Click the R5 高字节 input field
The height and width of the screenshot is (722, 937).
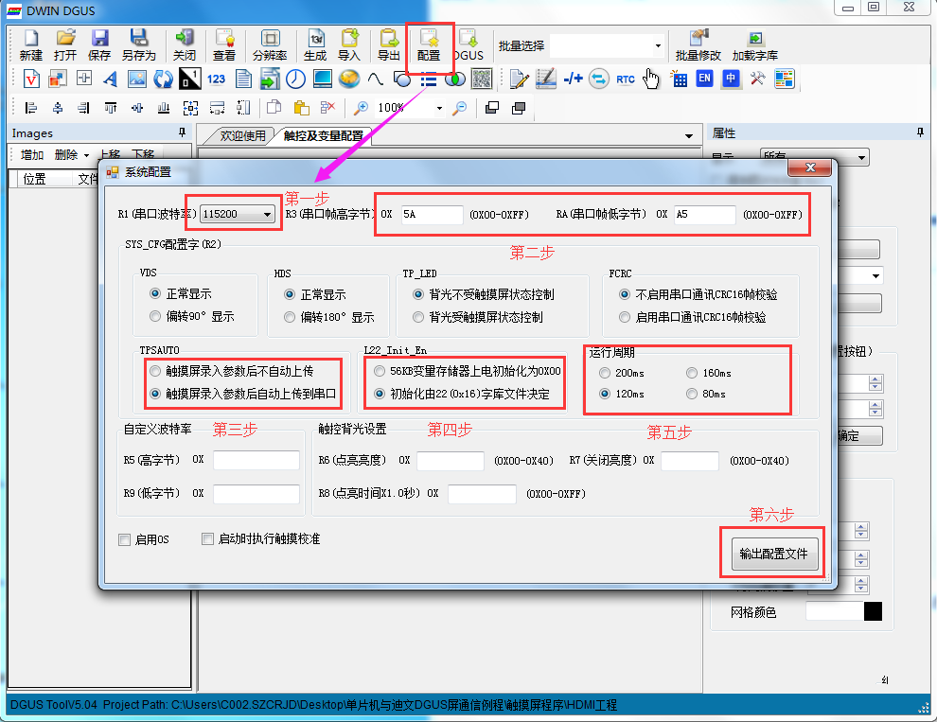point(256,460)
